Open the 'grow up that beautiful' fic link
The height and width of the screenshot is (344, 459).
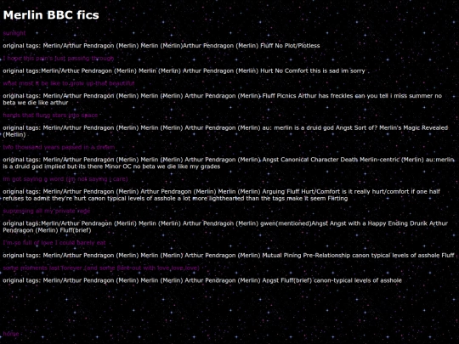(x=69, y=83)
